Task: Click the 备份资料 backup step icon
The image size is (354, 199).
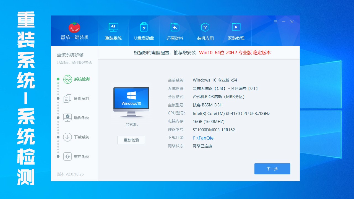Action: click(67, 99)
